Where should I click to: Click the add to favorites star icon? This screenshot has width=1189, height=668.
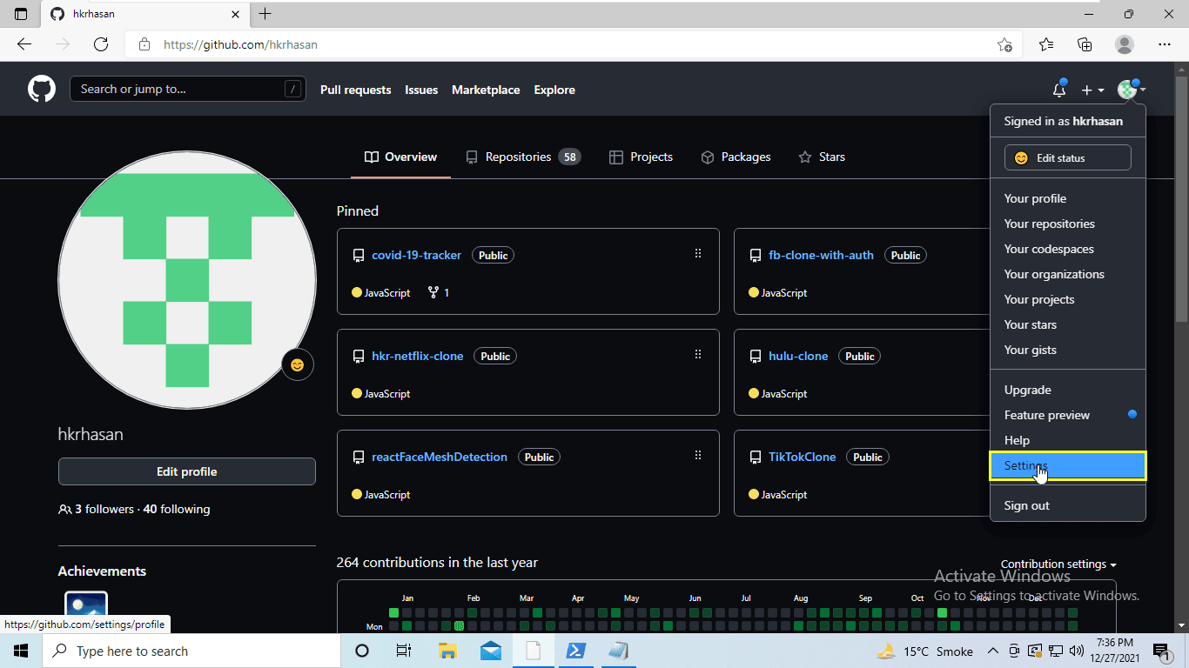pyautogui.click(x=1004, y=44)
